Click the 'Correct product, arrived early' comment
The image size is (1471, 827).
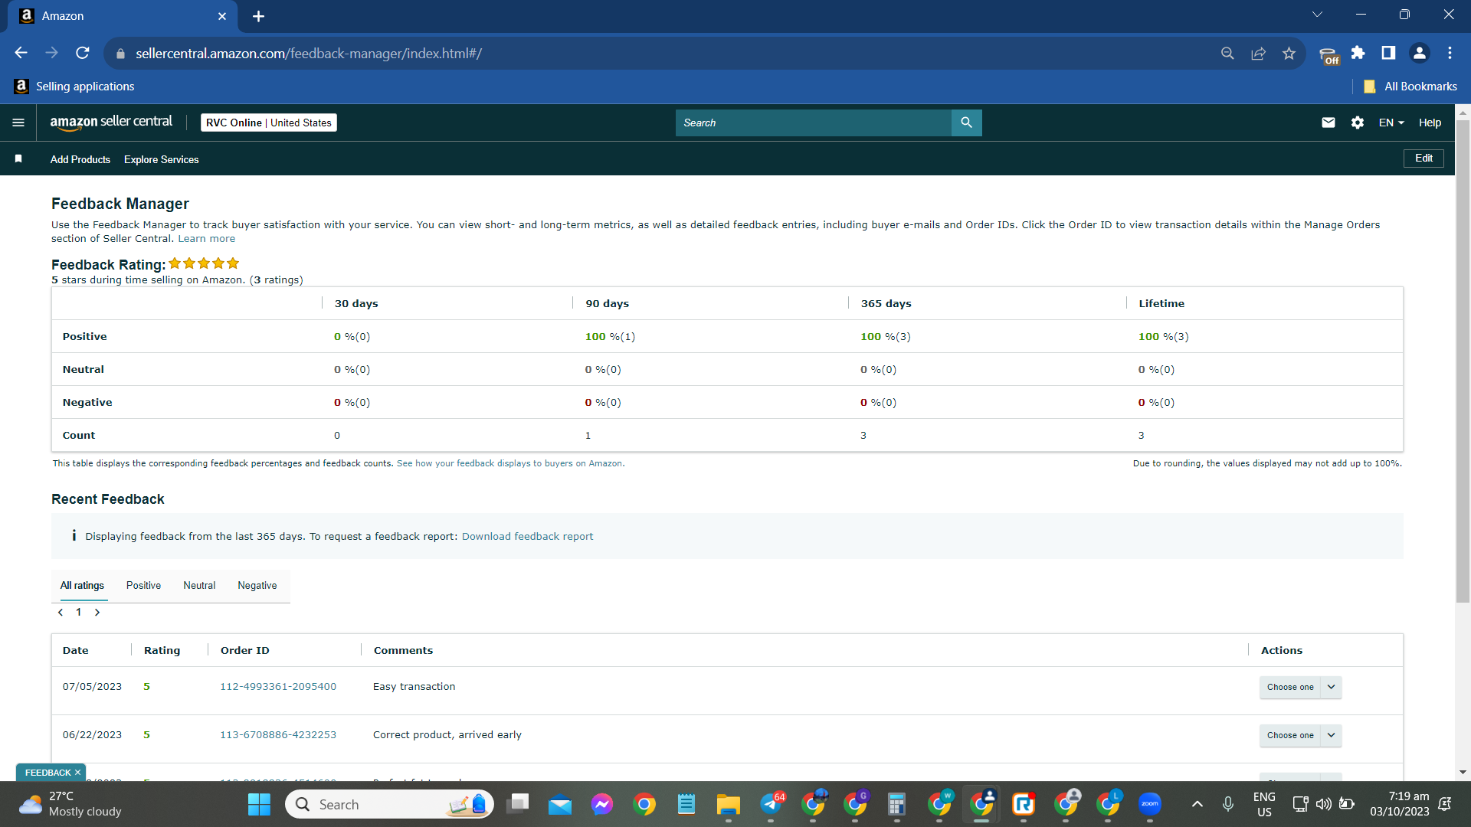(x=447, y=735)
